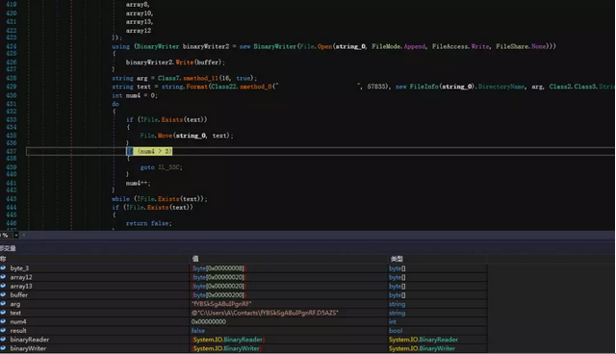Open the editor zoom percentage dropdown

pos(16,235)
